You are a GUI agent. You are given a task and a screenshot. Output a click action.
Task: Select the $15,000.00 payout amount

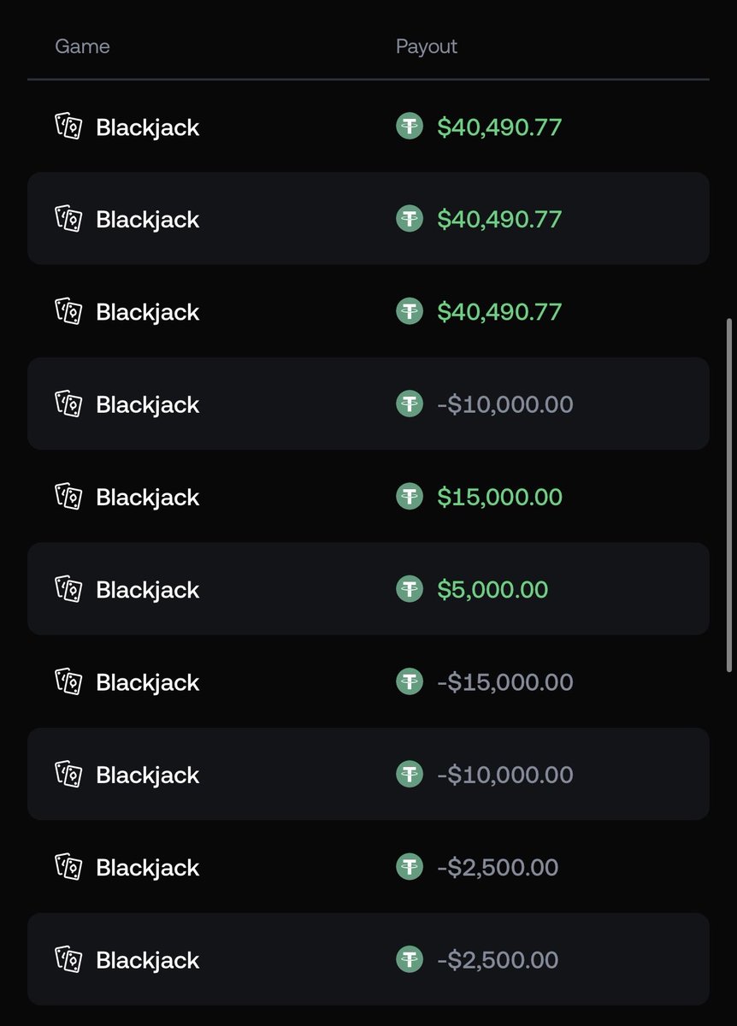coord(500,497)
